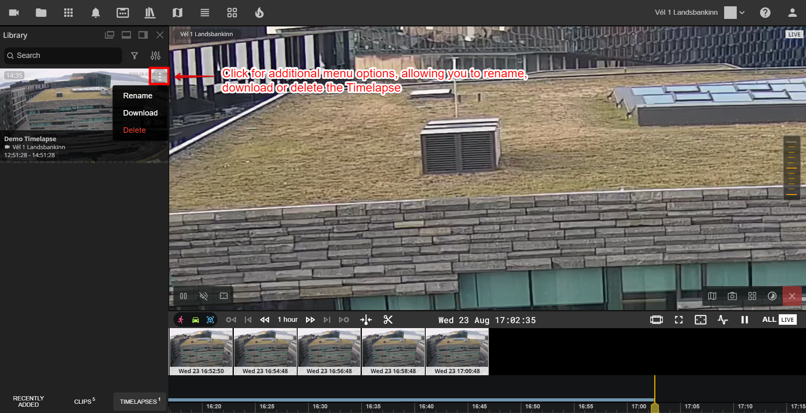The height and width of the screenshot is (413, 806).
Task: Open library settings sliders icon
Action: pos(155,55)
